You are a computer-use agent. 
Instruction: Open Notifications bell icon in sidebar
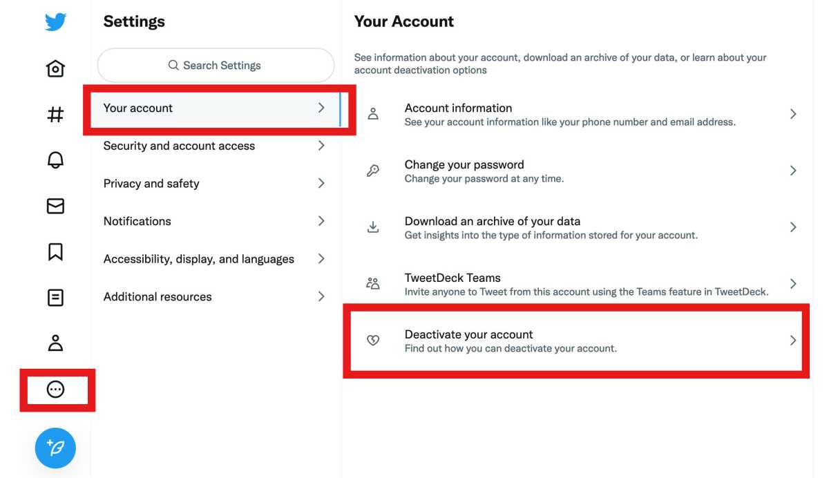(55, 160)
